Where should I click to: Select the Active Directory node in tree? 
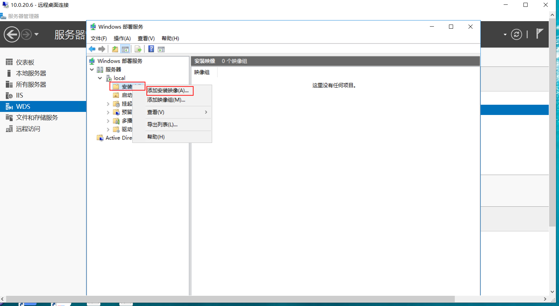pos(115,138)
